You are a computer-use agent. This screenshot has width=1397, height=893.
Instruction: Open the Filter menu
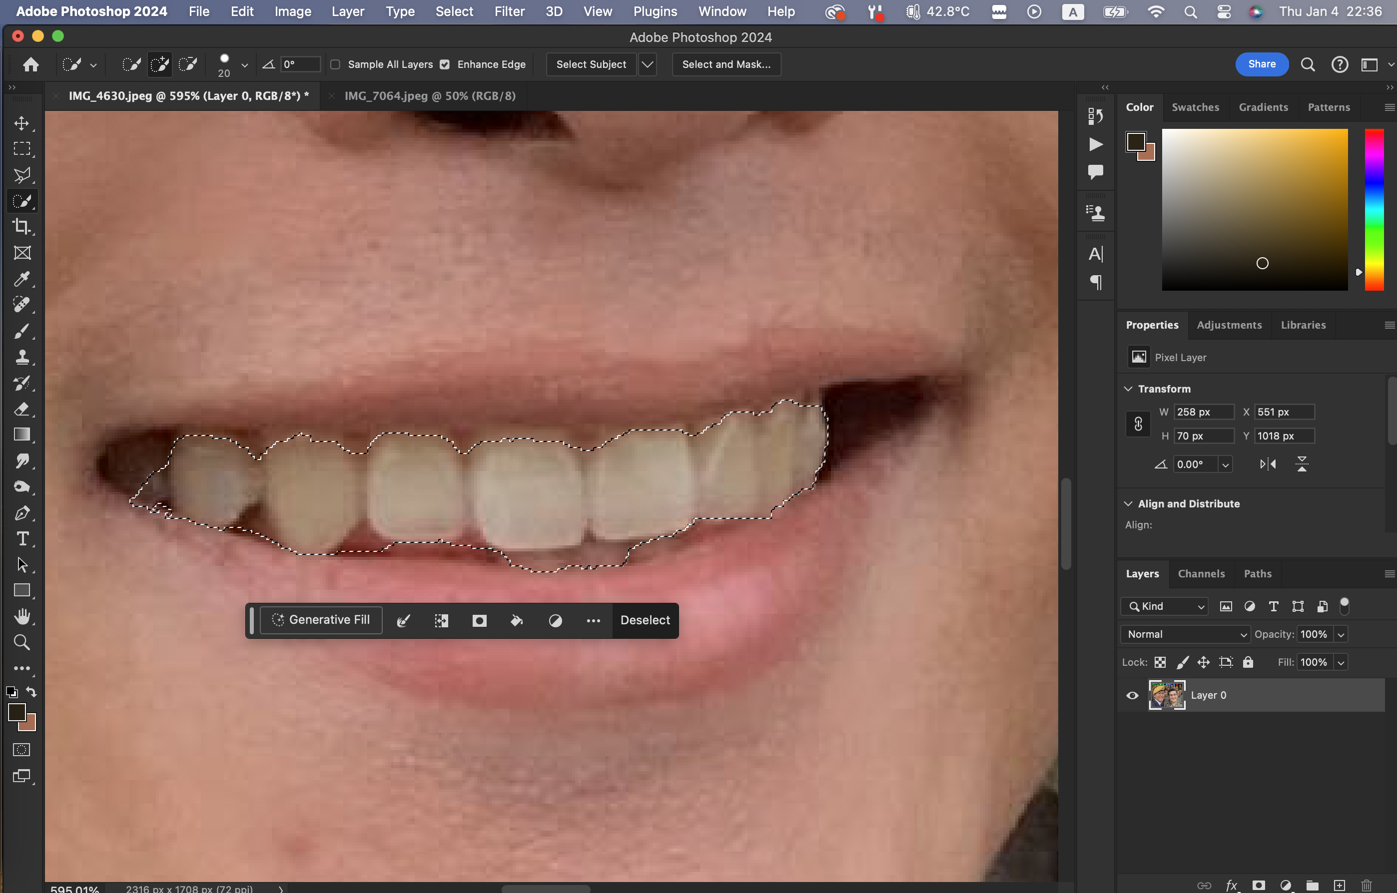[x=509, y=11]
